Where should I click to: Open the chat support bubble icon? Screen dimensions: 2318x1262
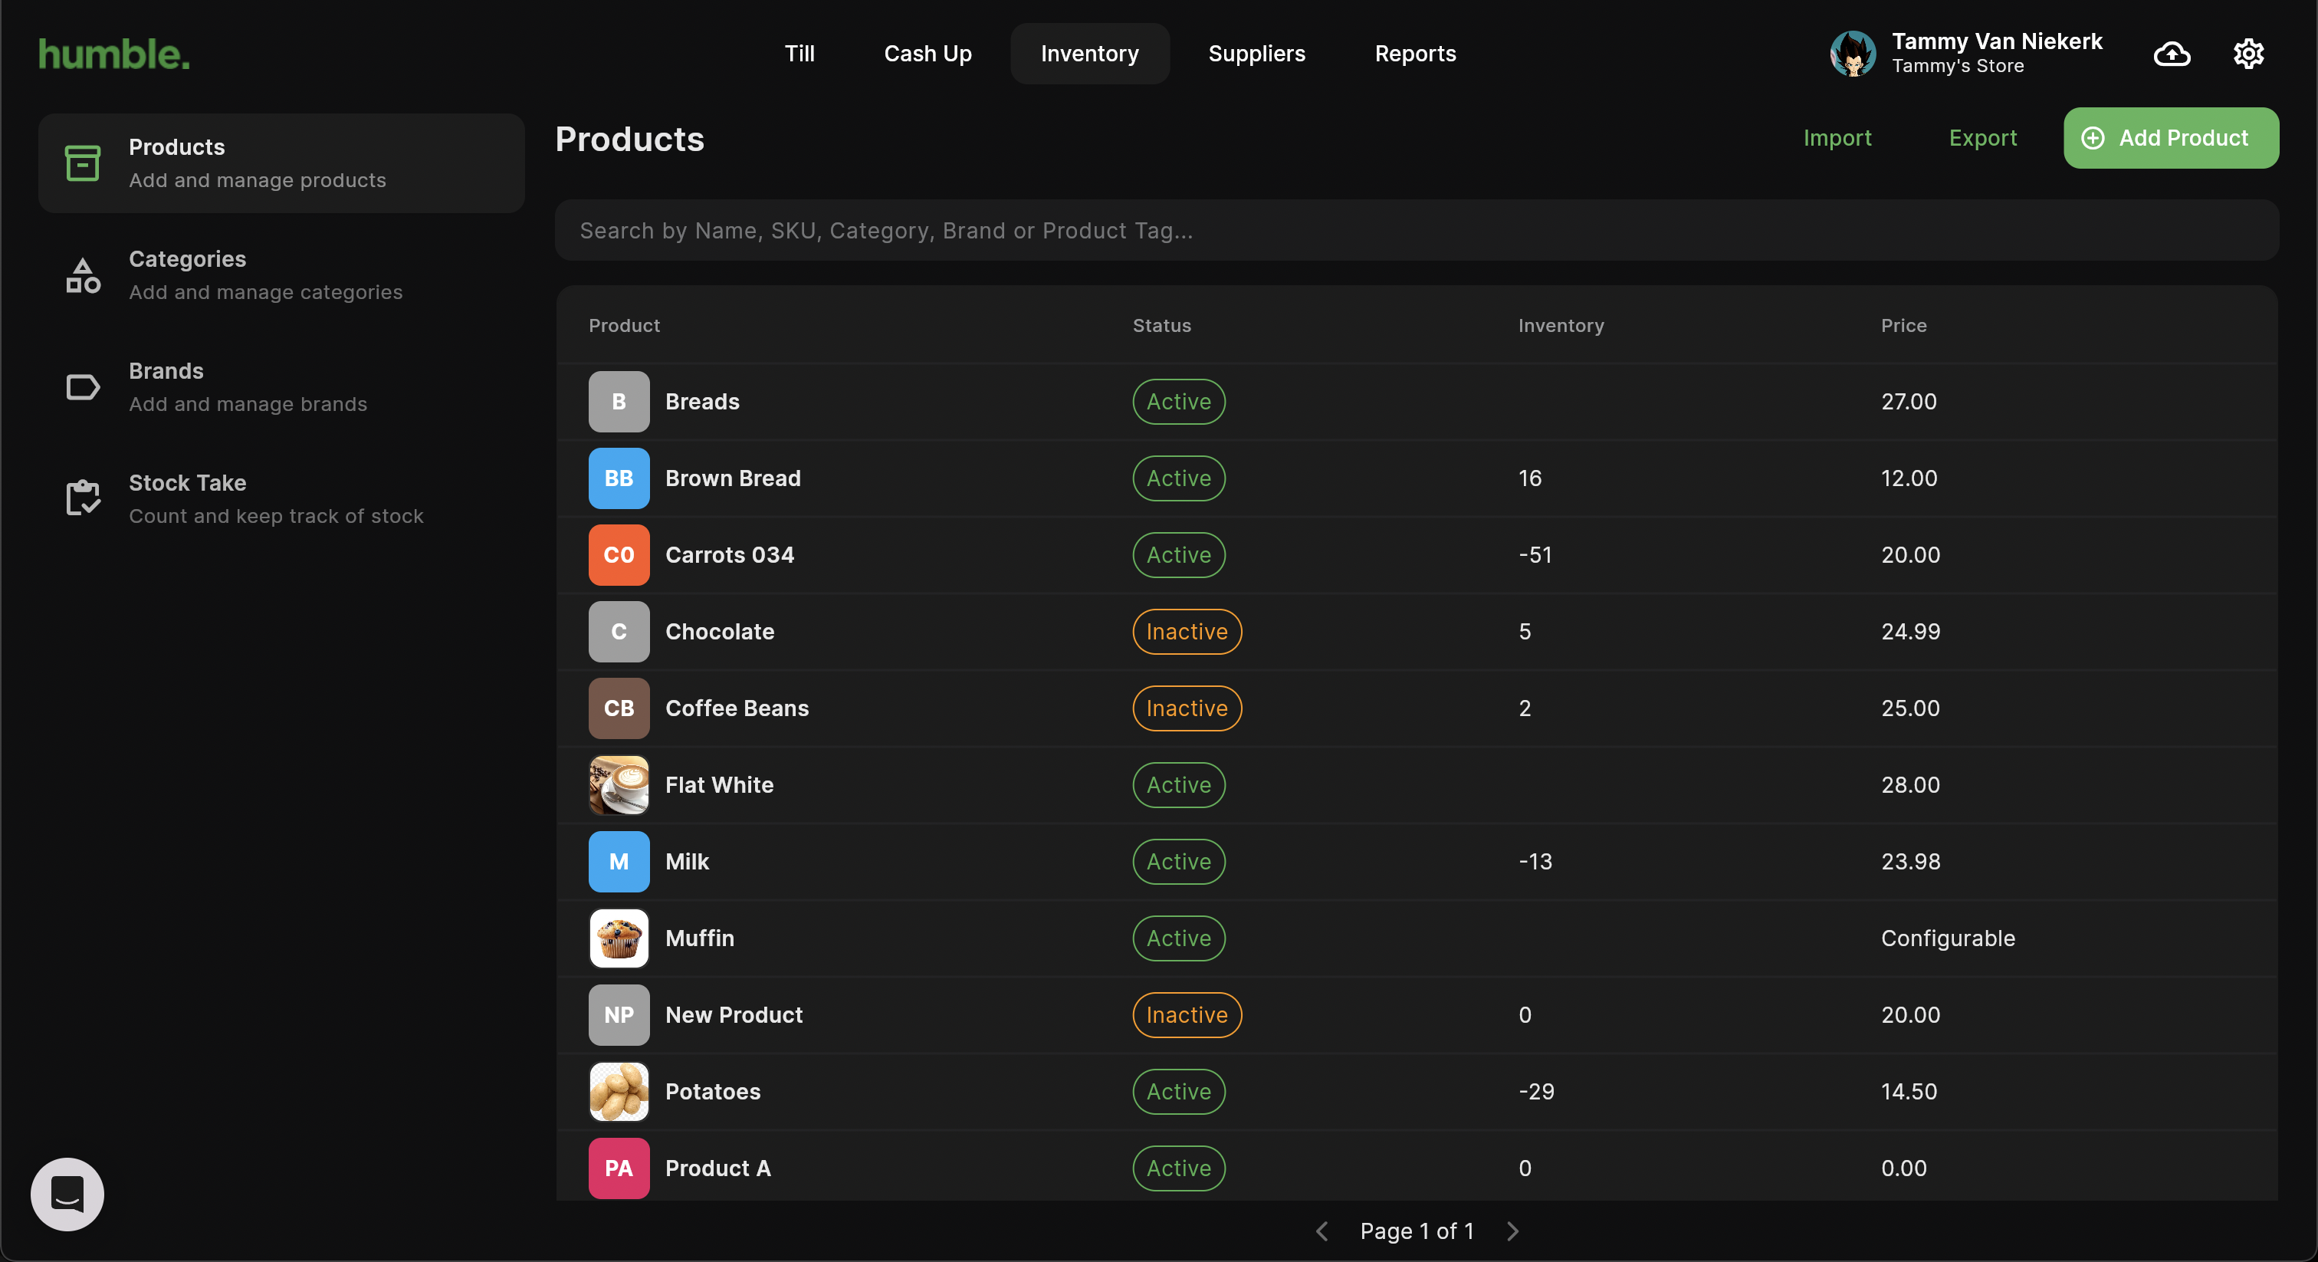point(67,1194)
